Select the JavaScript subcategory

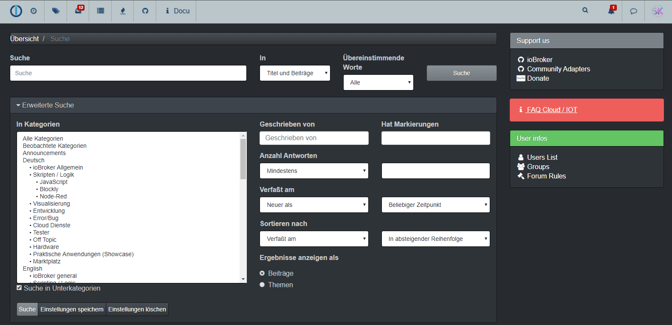click(x=54, y=182)
